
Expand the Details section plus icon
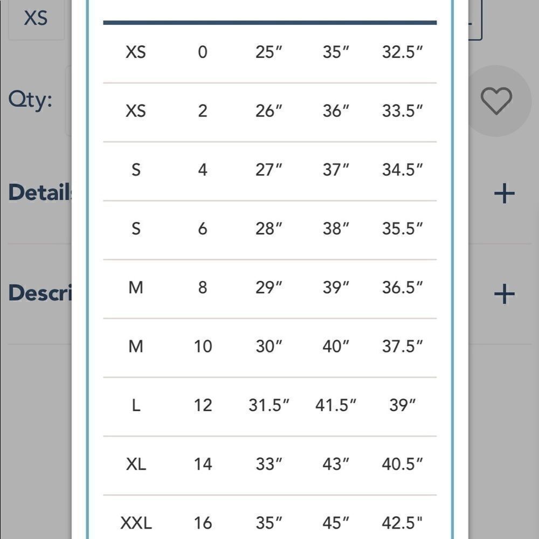click(x=504, y=194)
